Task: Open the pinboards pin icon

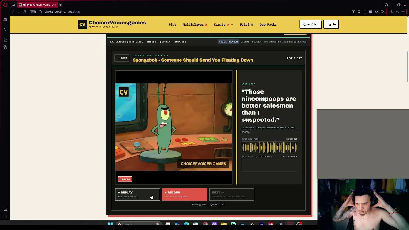Action: point(359,12)
